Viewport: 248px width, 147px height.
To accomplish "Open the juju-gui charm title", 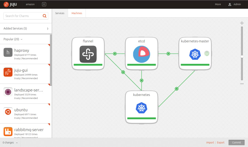I will [x=21, y=70].
